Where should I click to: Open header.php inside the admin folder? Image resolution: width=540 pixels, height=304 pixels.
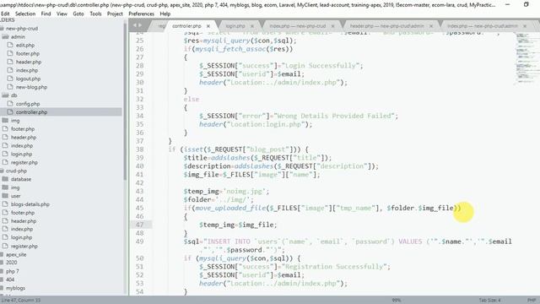[x=29, y=62]
